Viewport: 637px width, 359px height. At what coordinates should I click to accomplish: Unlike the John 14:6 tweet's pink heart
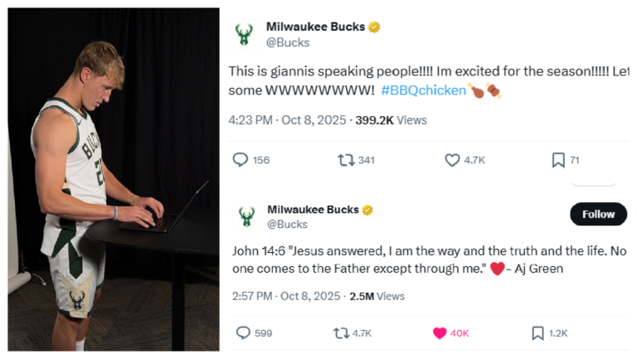[x=440, y=332]
